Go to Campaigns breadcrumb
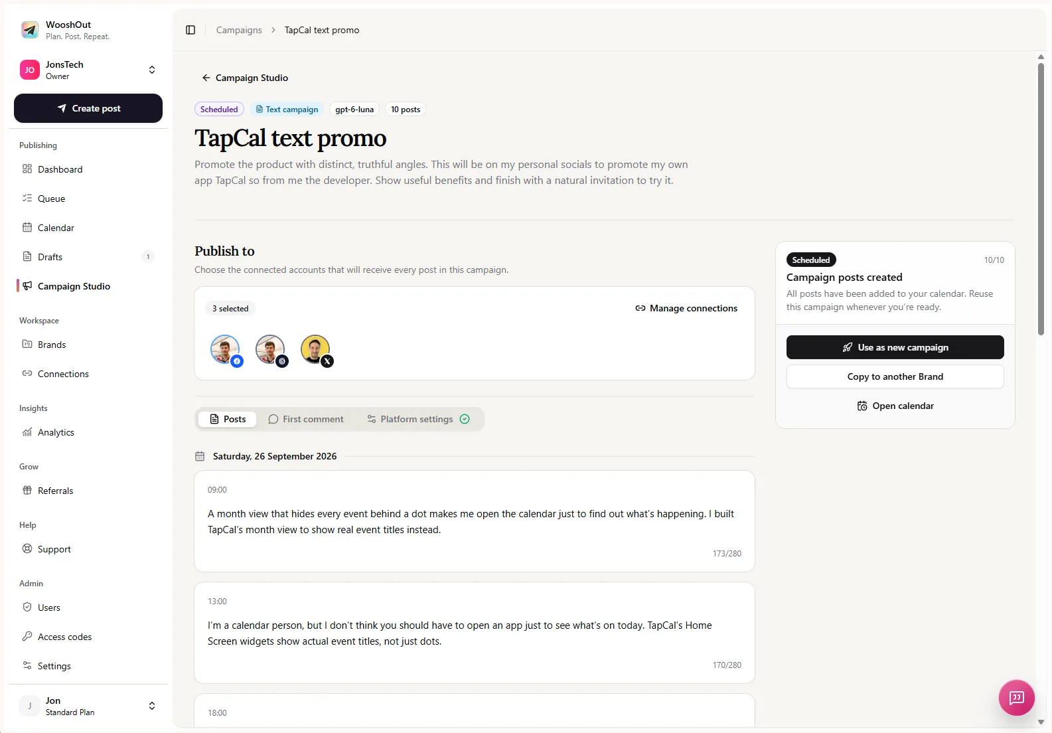 pyautogui.click(x=239, y=30)
